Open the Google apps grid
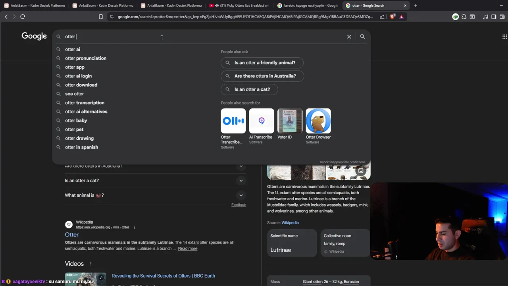Screen dimensions: 508x286 504,37
